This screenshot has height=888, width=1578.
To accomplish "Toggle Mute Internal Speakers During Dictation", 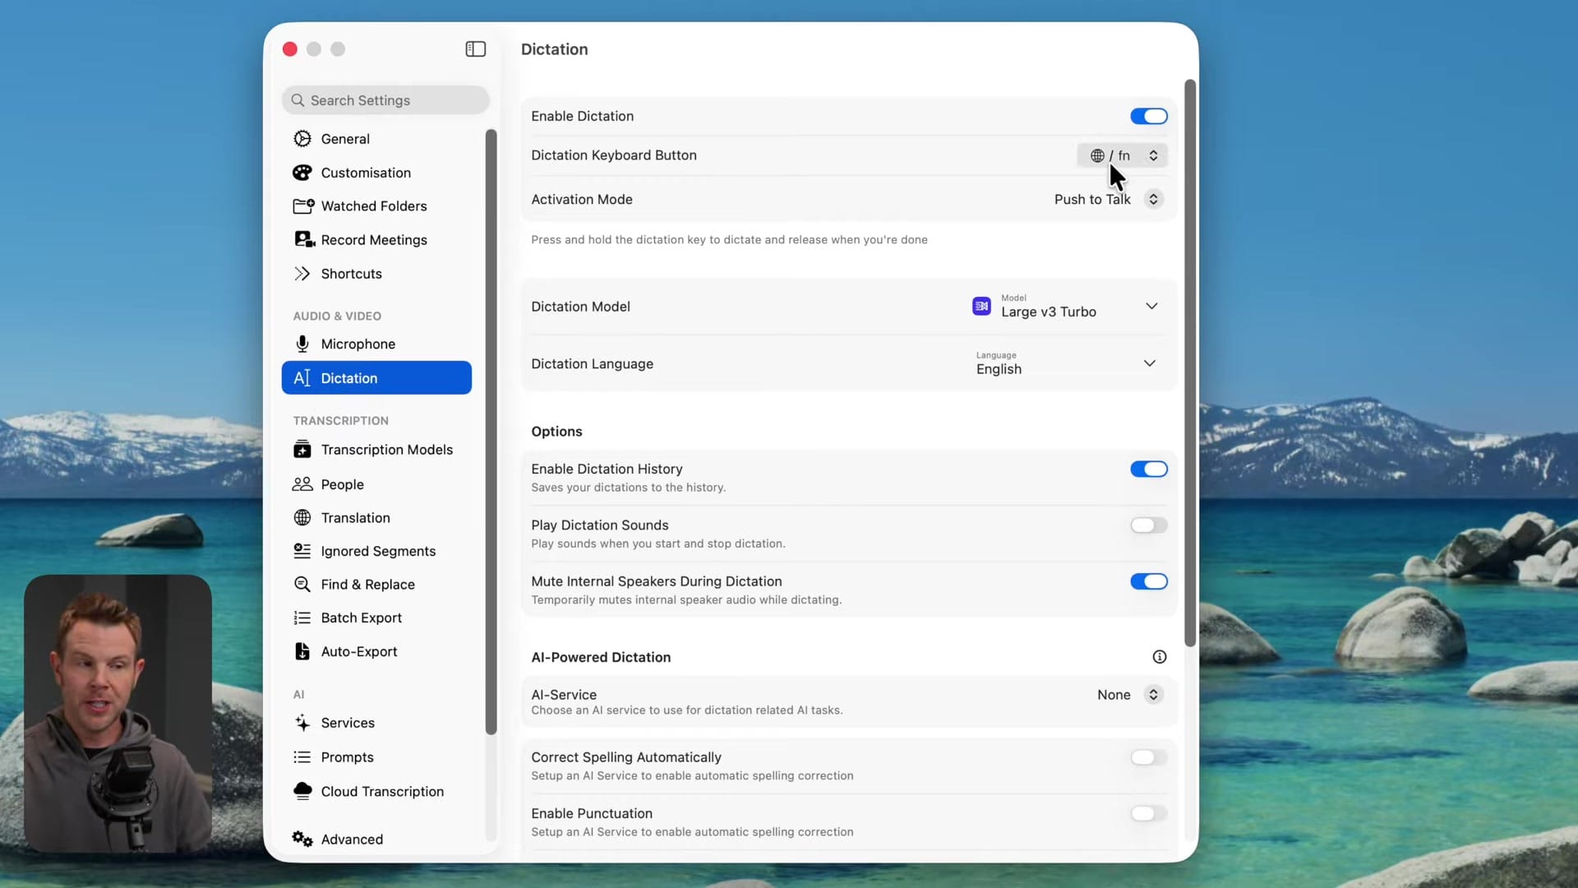I will 1148,581.
